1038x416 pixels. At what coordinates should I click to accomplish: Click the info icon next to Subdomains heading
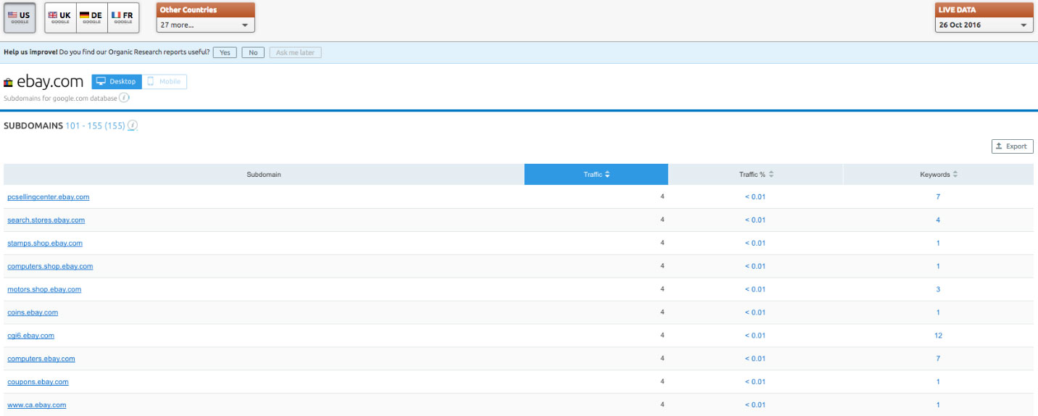click(x=133, y=125)
